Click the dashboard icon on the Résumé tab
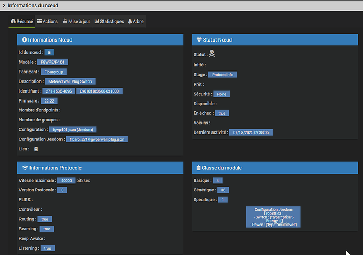Image resolution: width=363 pixels, height=255 pixels. pos(13,22)
